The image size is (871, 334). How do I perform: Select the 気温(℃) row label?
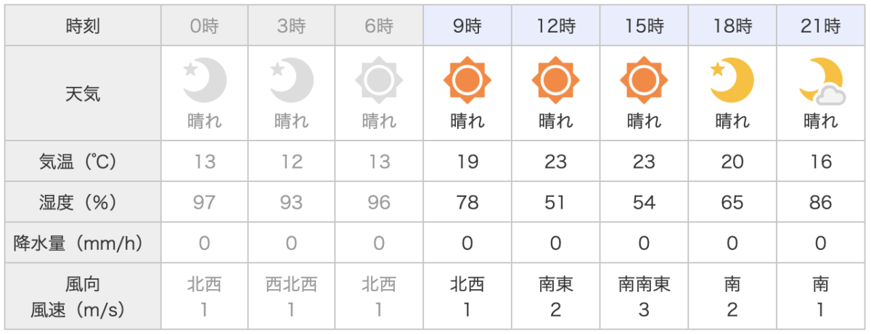click(83, 162)
